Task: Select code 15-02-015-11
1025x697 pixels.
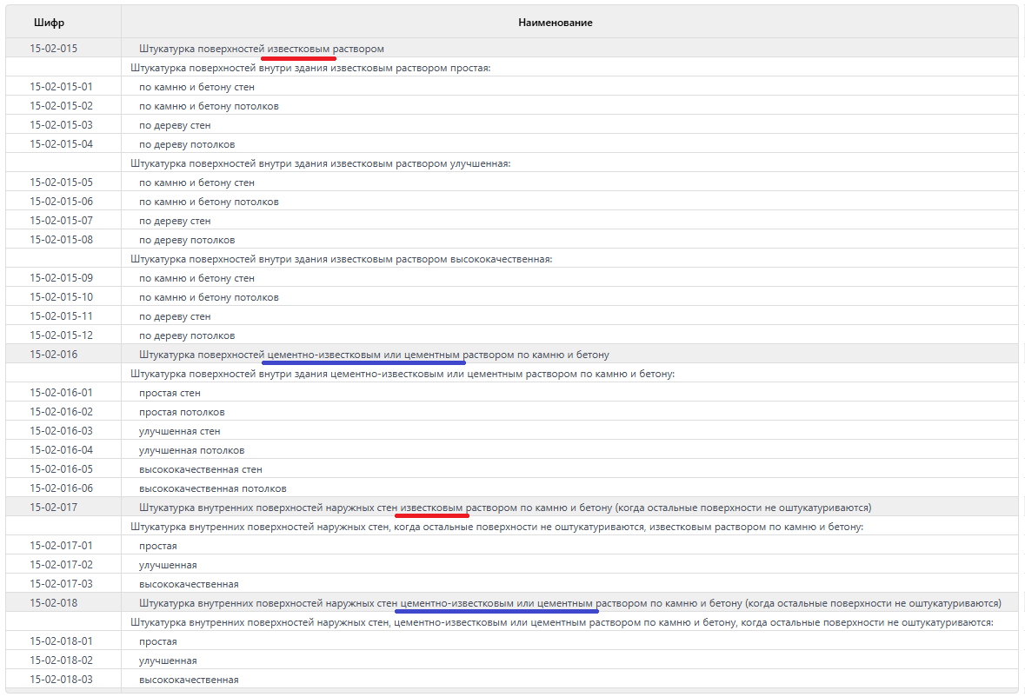Action: click(x=62, y=316)
